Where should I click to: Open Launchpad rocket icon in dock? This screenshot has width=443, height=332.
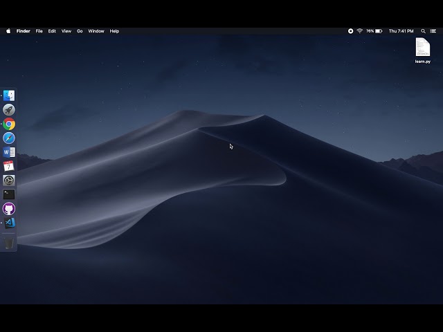[9, 110]
